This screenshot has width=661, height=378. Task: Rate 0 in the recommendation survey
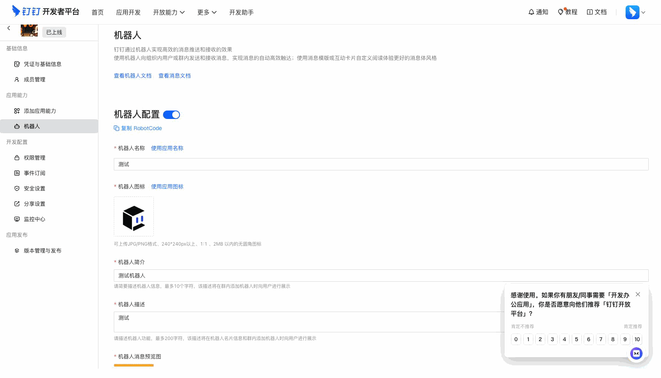[516, 339]
